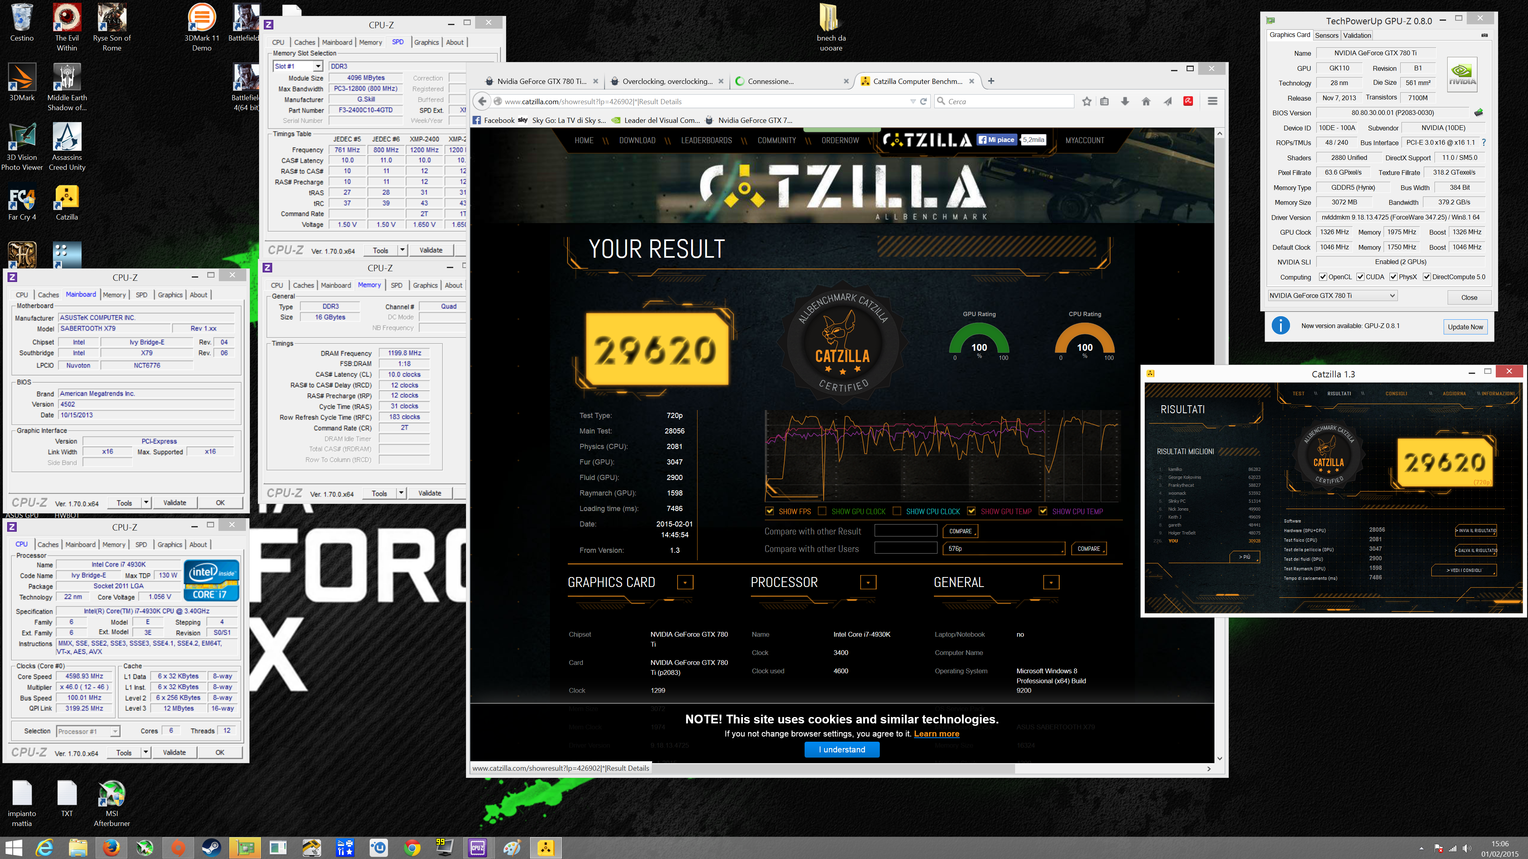Click the GPU-Z screenshot camera icon
This screenshot has width=1528, height=859.
(x=1485, y=35)
